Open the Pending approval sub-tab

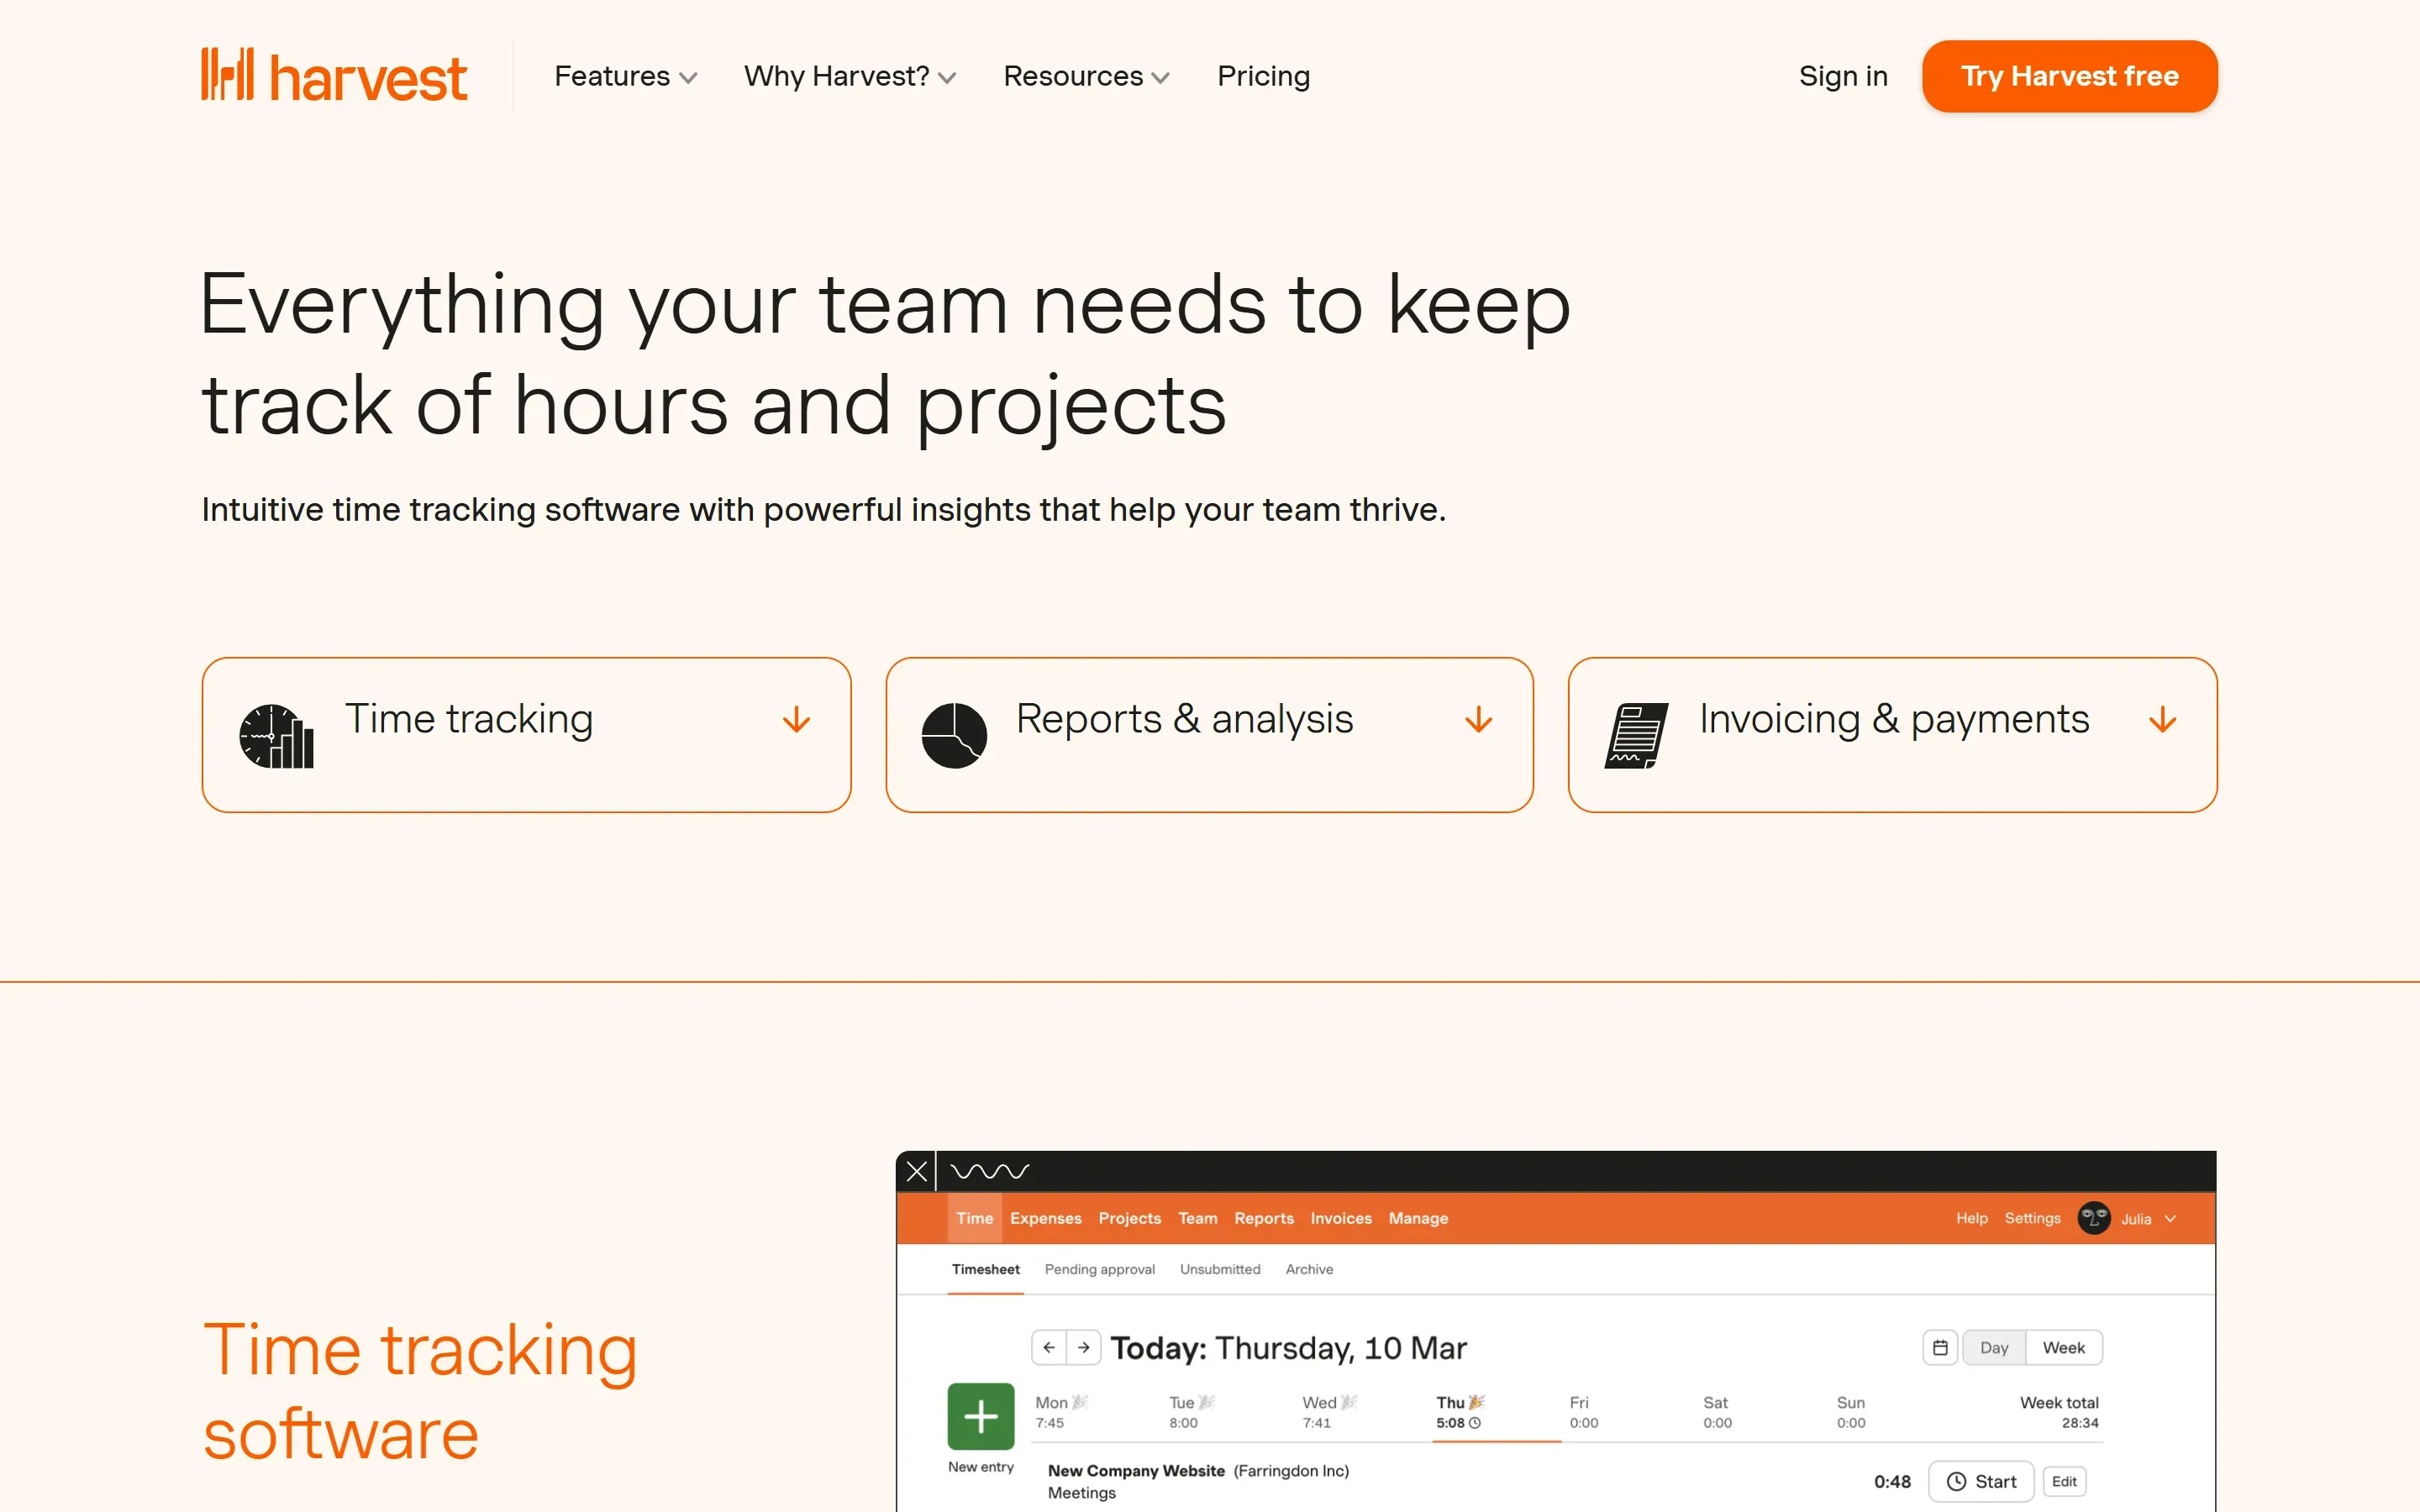[1099, 1269]
